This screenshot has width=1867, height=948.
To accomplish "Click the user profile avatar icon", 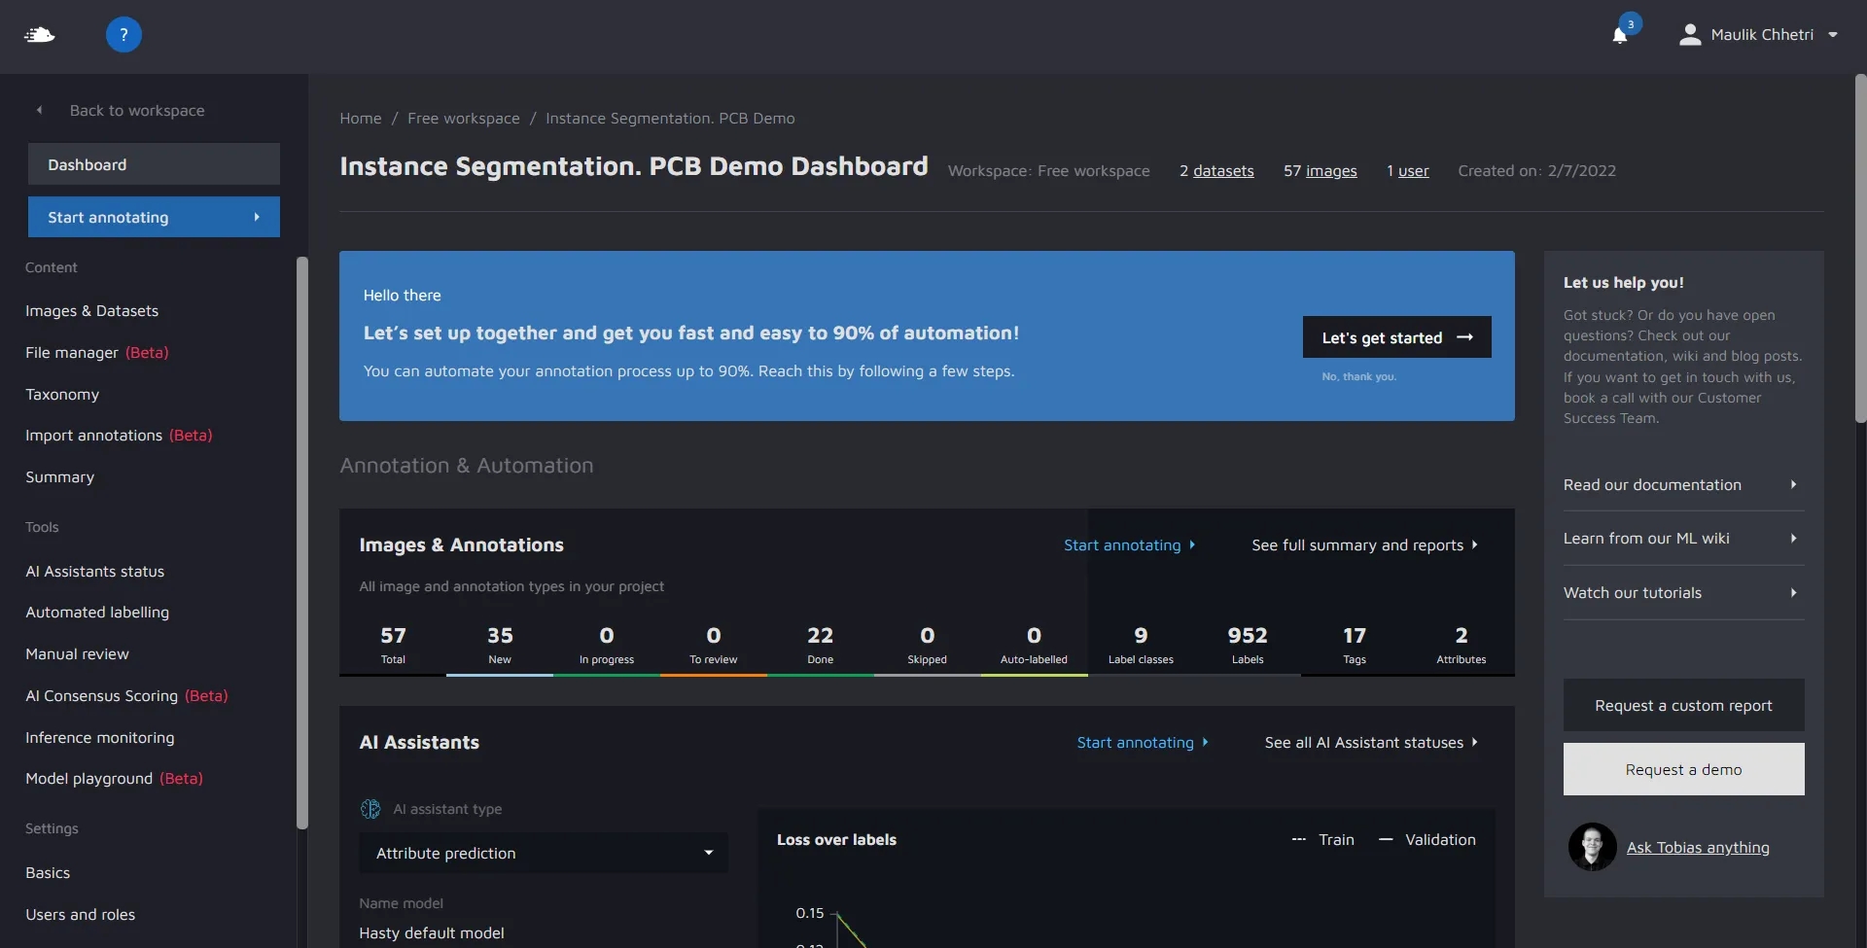I will (1690, 35).
